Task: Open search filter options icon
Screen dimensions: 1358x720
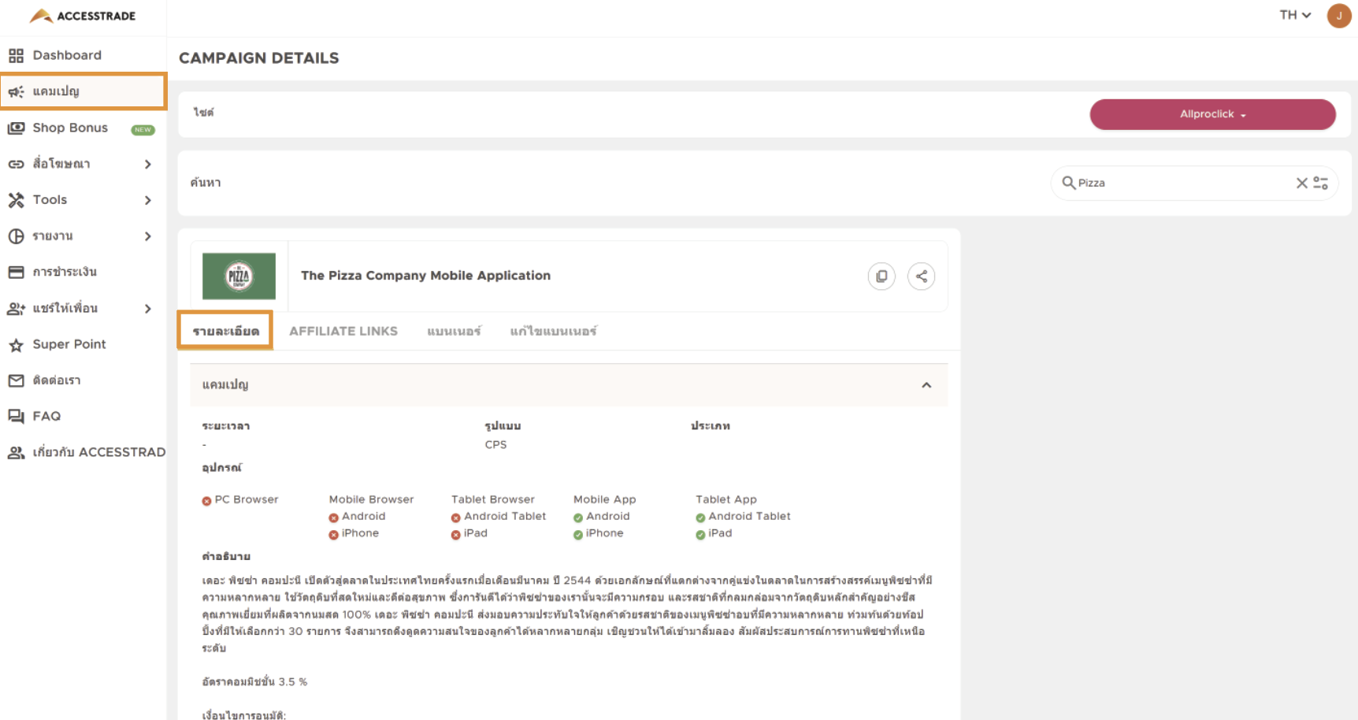Action: click(x=1320, y=183)
